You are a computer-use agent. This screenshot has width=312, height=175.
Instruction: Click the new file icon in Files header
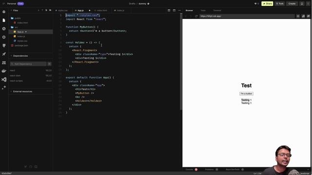click(x=46, y=10)
